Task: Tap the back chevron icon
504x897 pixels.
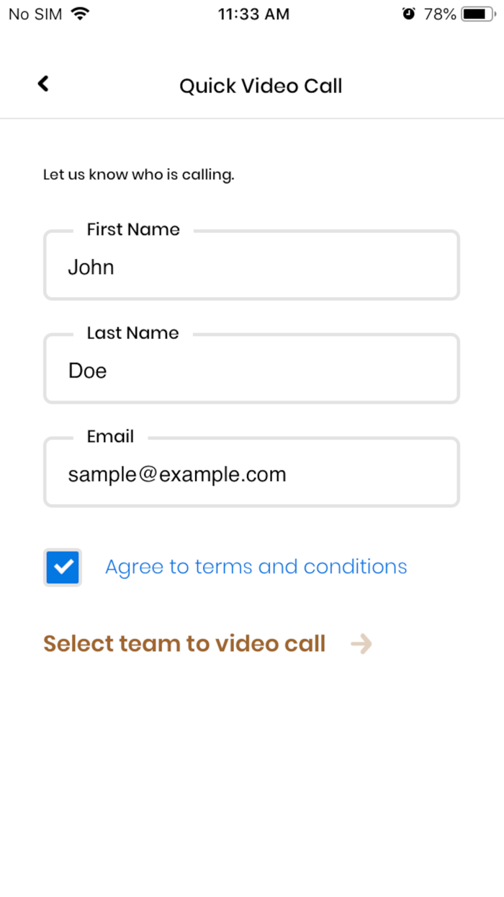Action: pyautogui.click(x=43, y=84)
